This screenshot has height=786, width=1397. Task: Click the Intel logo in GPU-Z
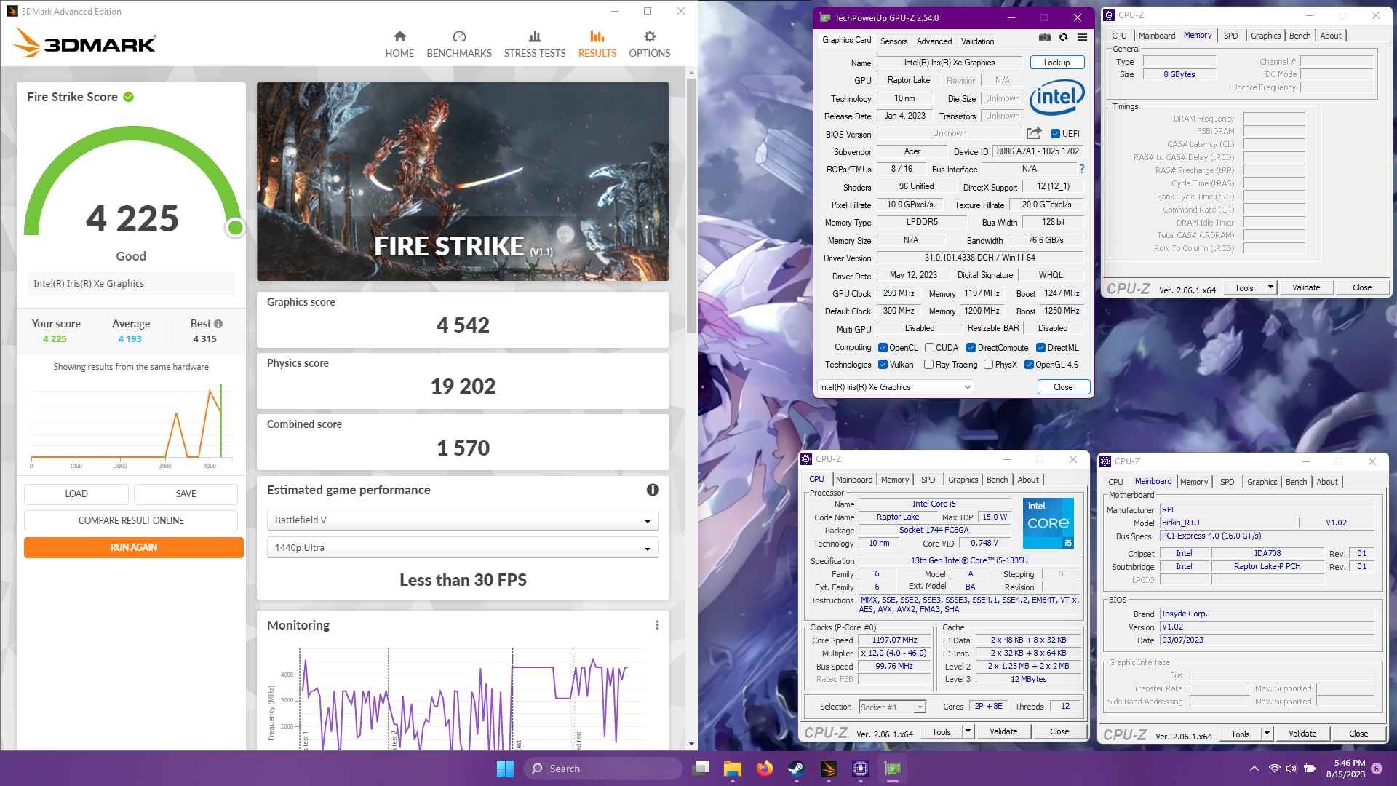click(1057, 96)
